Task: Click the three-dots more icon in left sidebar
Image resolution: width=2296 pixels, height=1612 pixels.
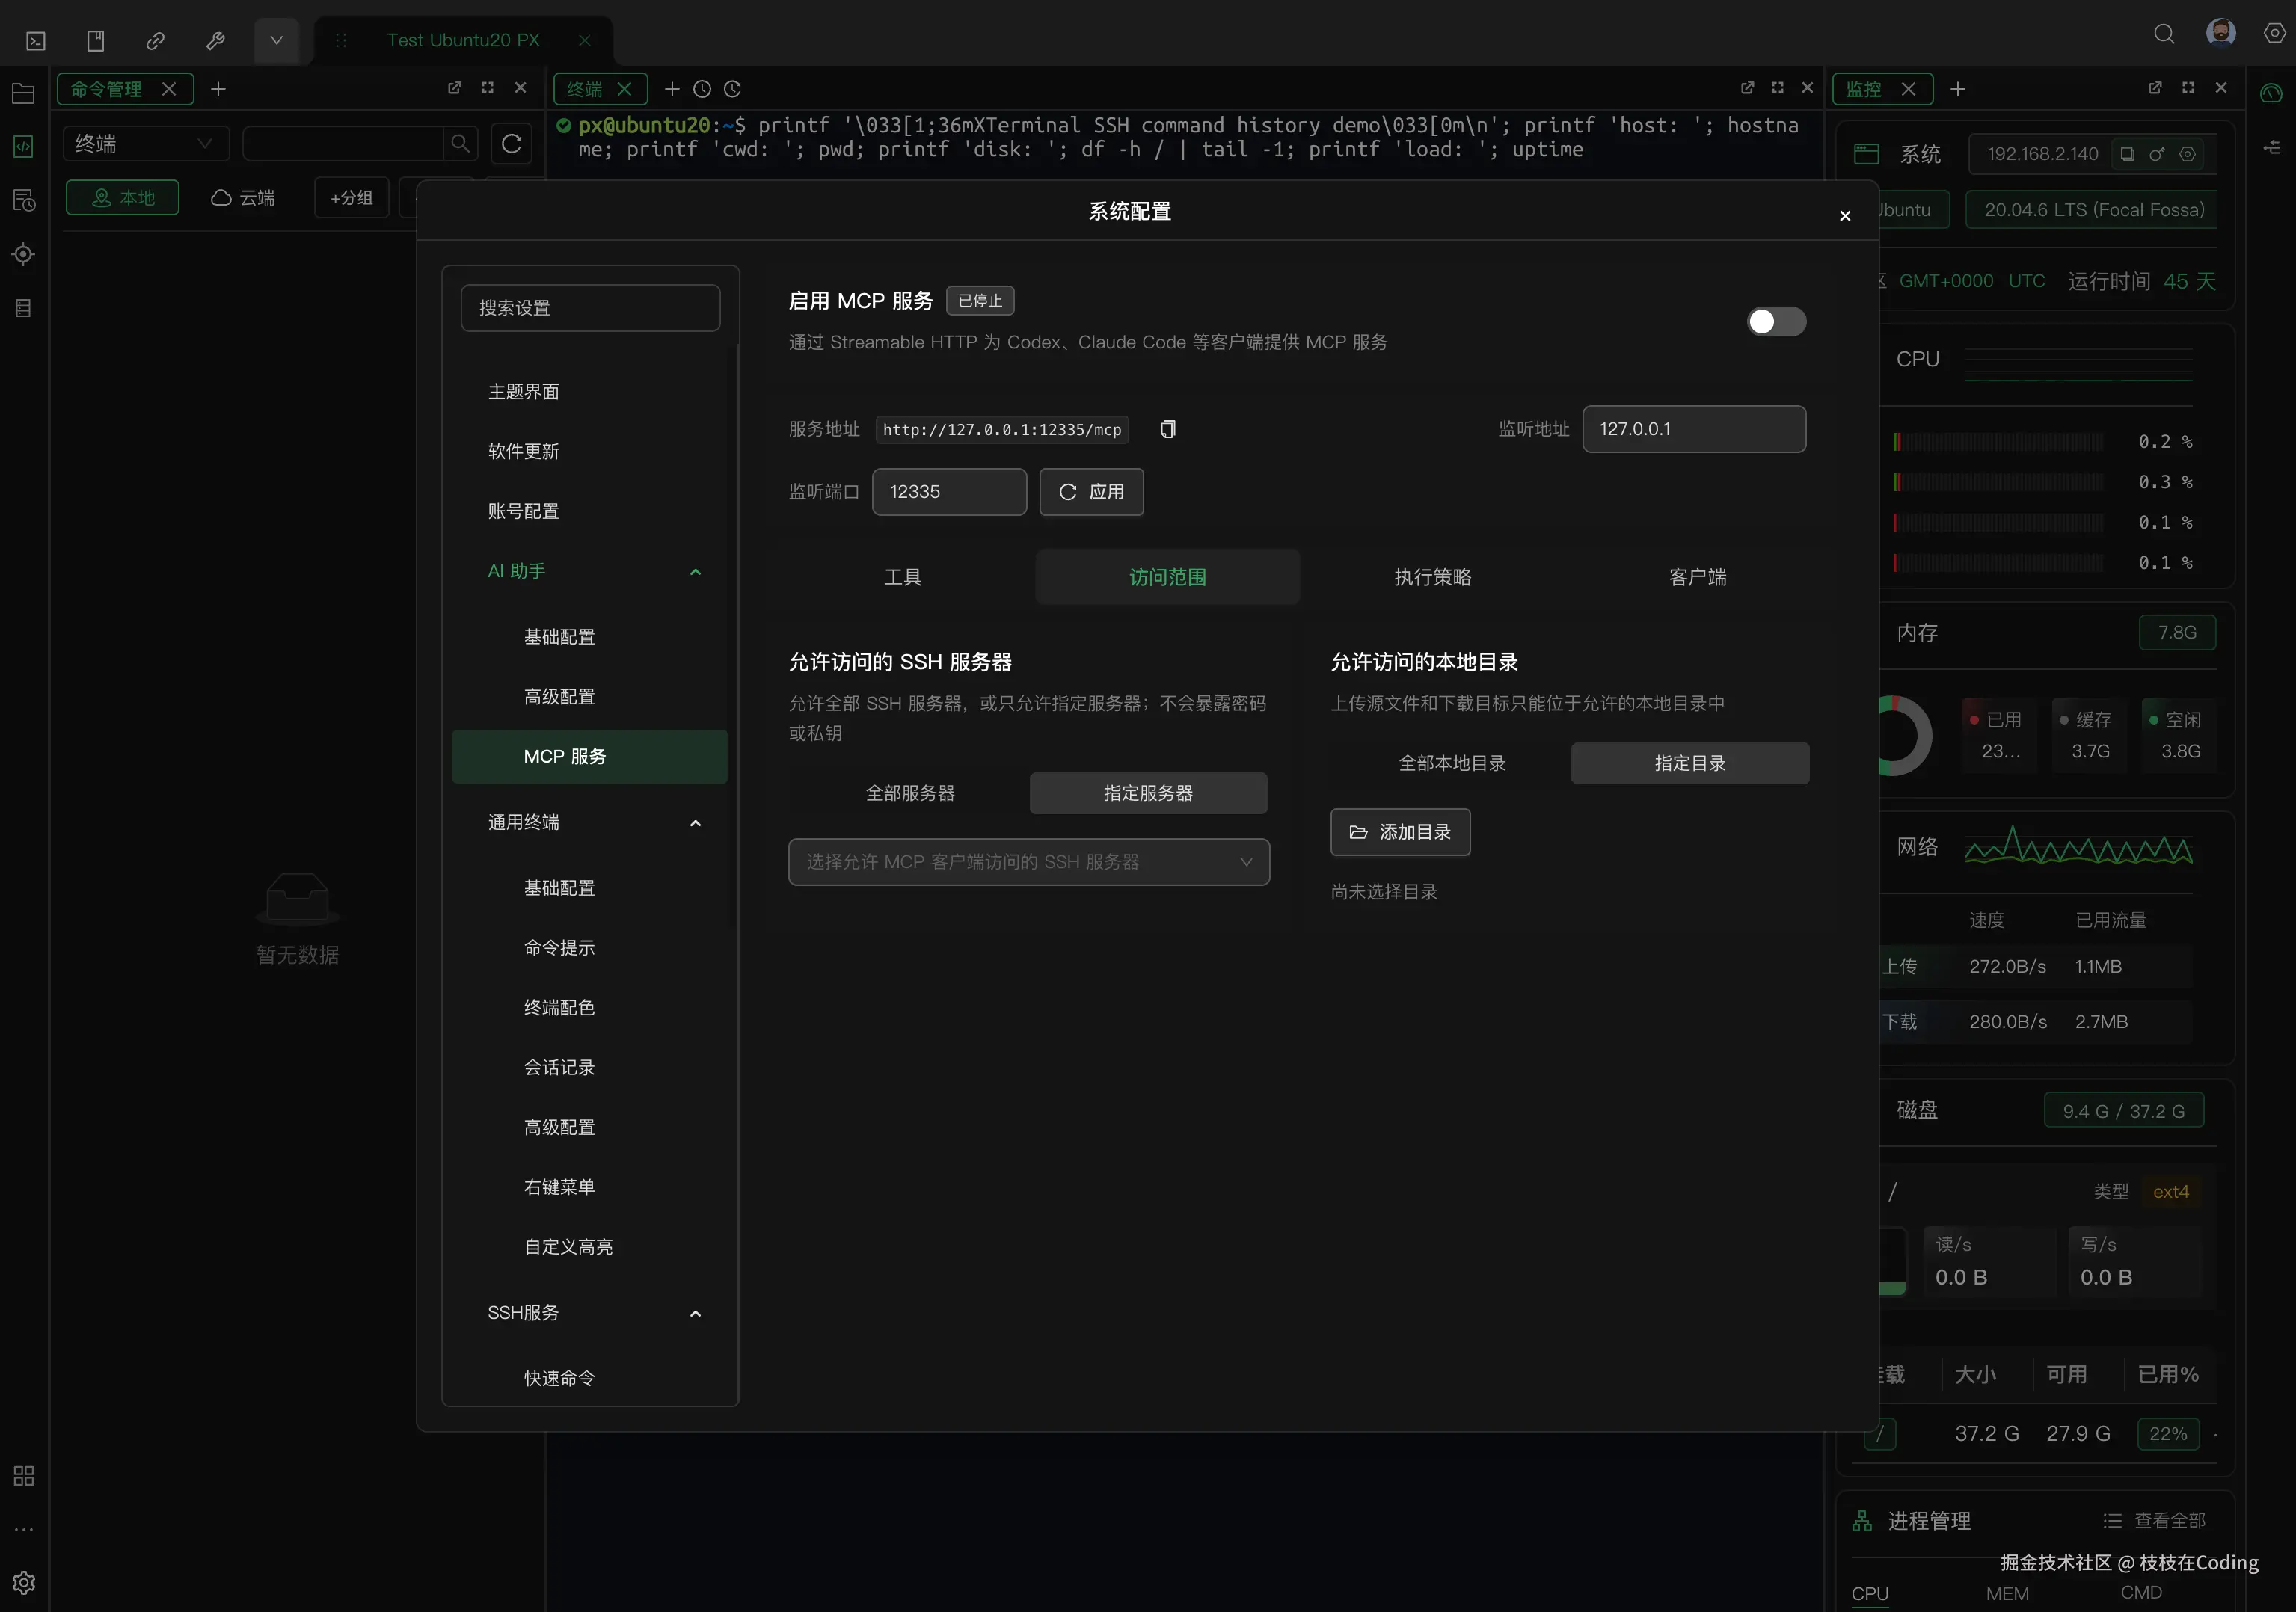Action: point(23,1529)
